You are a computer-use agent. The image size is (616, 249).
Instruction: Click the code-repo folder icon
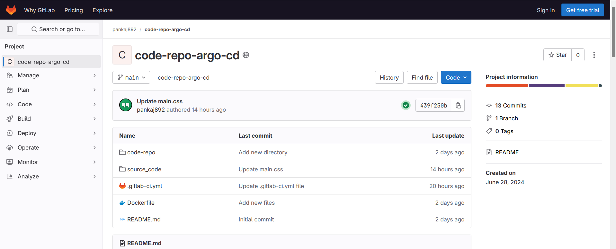pos(122,152)
